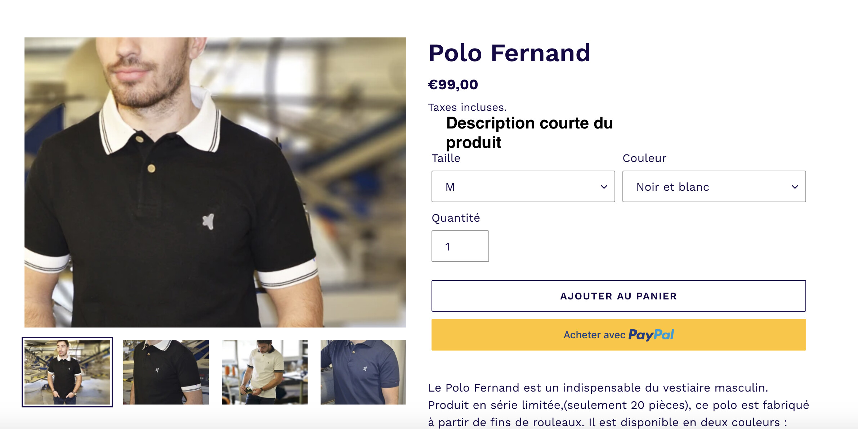This screenshot has width=858, height=429.
Task: Select the third thumbnail with the white polo
Action: coord(265,372)
